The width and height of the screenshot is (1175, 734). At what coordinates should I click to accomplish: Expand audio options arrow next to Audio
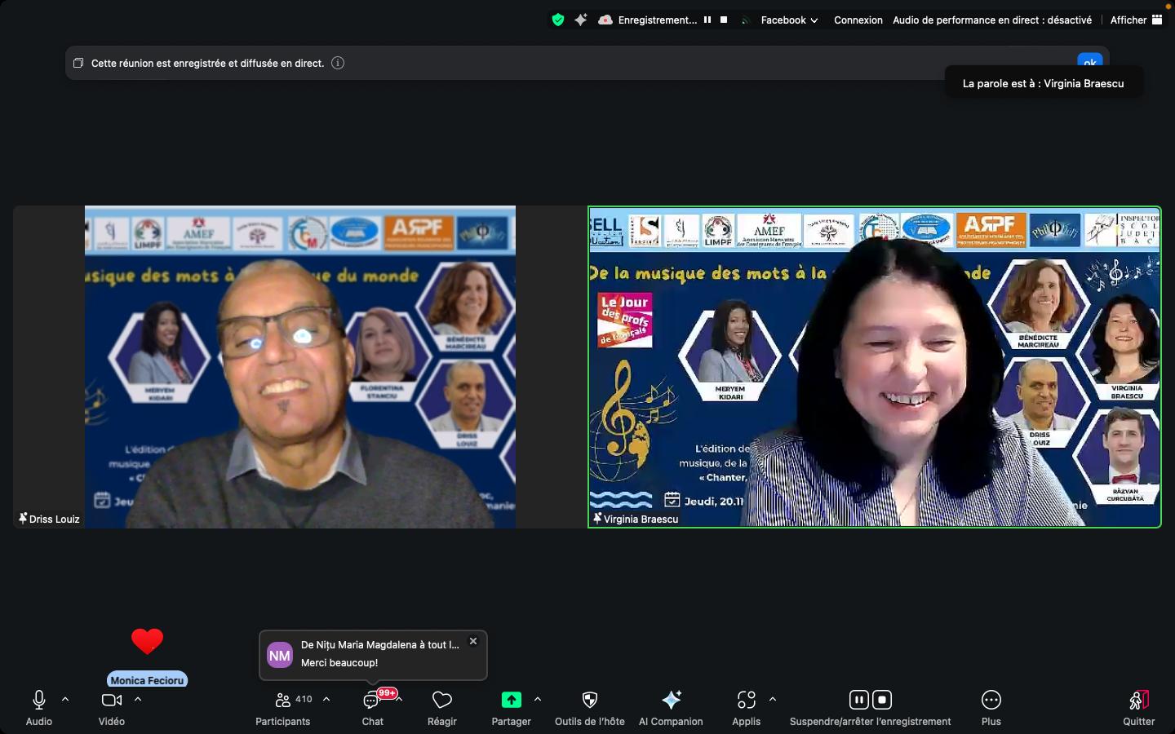tap(65, 699)
